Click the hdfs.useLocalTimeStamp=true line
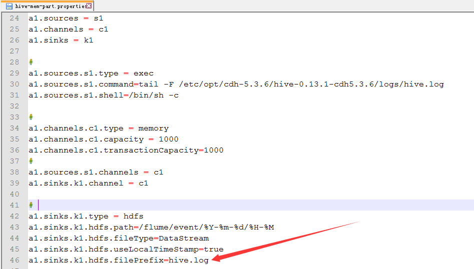The height and width of the screenshot is (269, 474). (x=126, y=249)
